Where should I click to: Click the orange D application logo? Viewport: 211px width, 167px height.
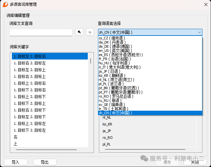click(x=5, y=4)
